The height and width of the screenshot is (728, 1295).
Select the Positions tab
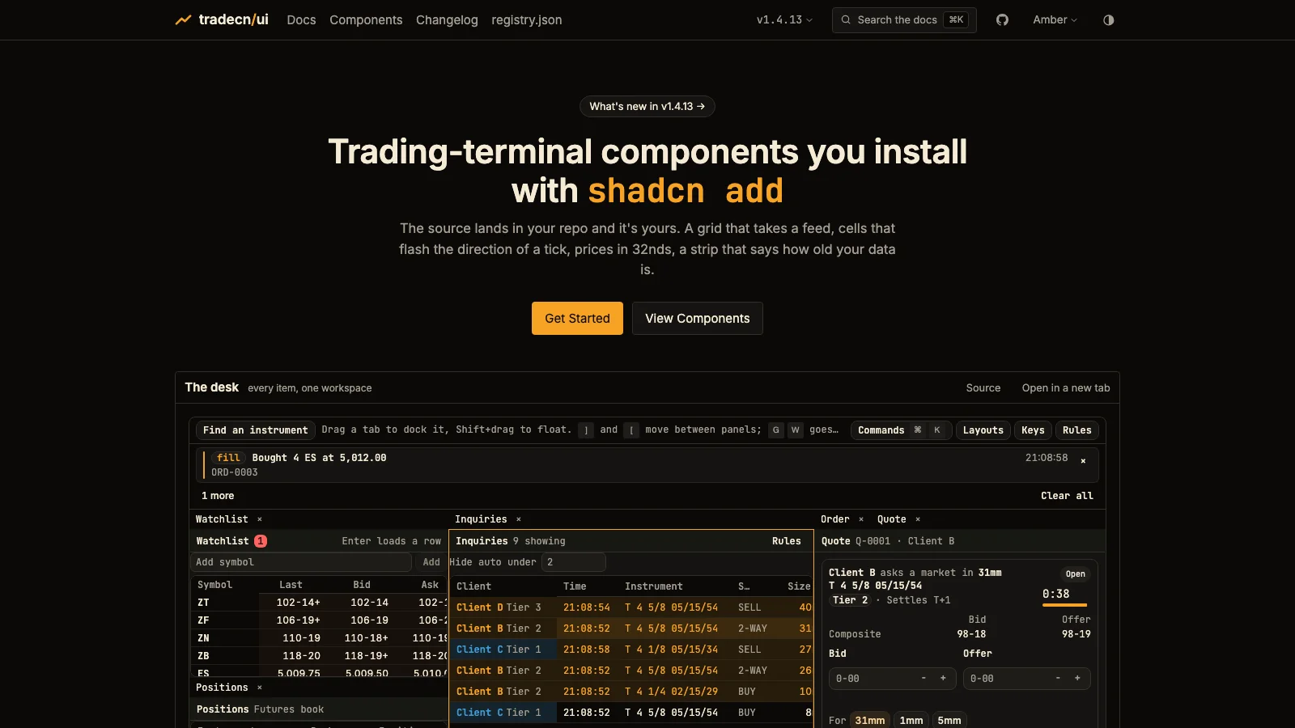click(x=222, y=687)
